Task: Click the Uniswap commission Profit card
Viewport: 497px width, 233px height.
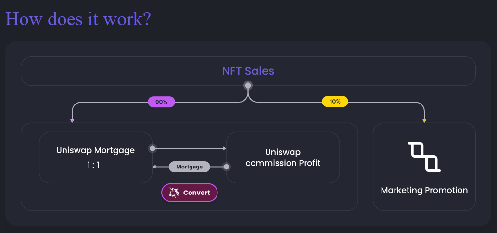Action: tap(283, 157)
